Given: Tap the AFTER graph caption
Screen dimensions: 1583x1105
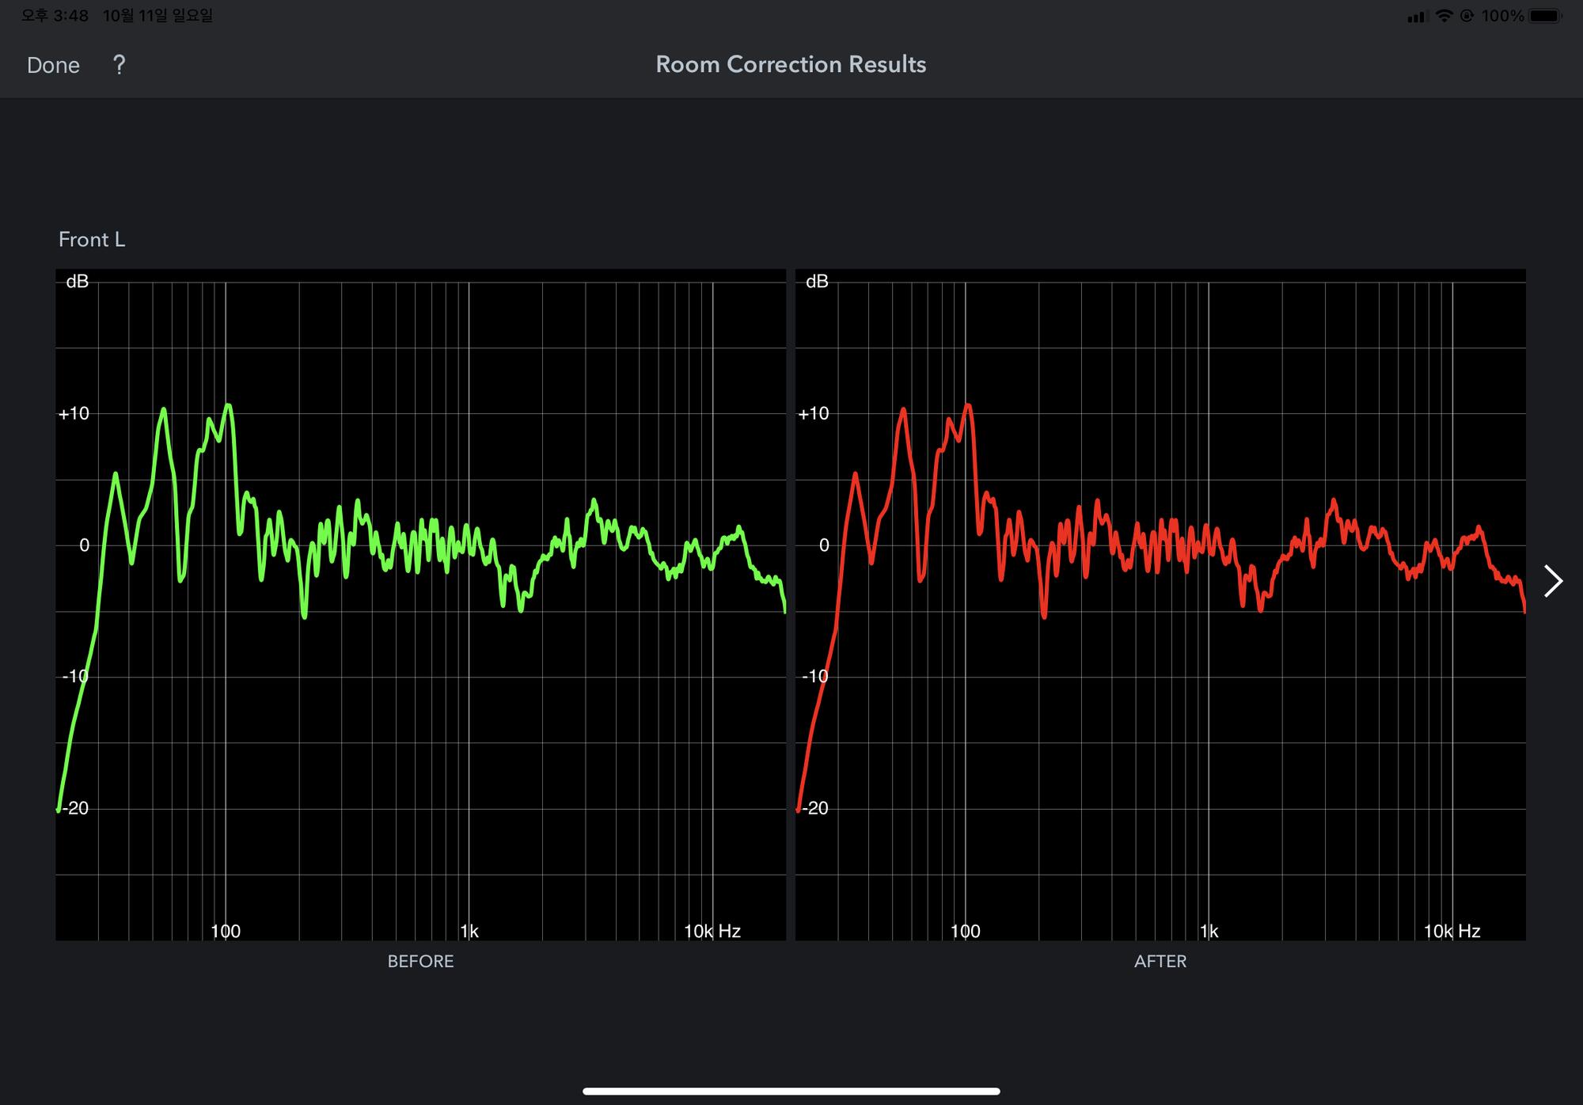Looking at the screenshot, I should pos(1160,961).
